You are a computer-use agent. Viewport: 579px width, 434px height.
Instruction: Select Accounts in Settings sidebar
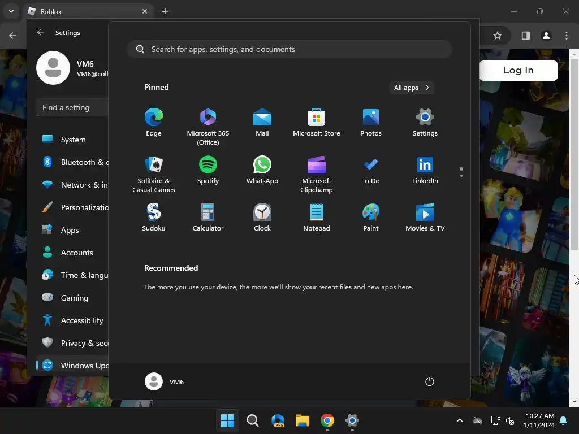(x=73, y=253)
